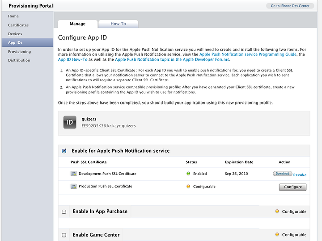Click the Enable Game Center label
The image size is (322, 241).
(x=96, y=235)
